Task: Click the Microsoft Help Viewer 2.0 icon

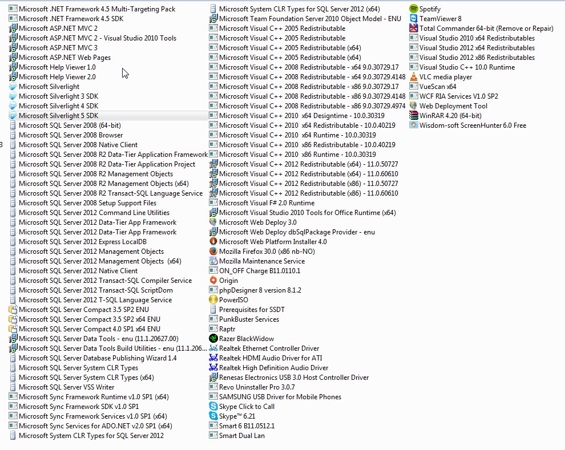Action: pyautogui.click(x=13, y=76)
